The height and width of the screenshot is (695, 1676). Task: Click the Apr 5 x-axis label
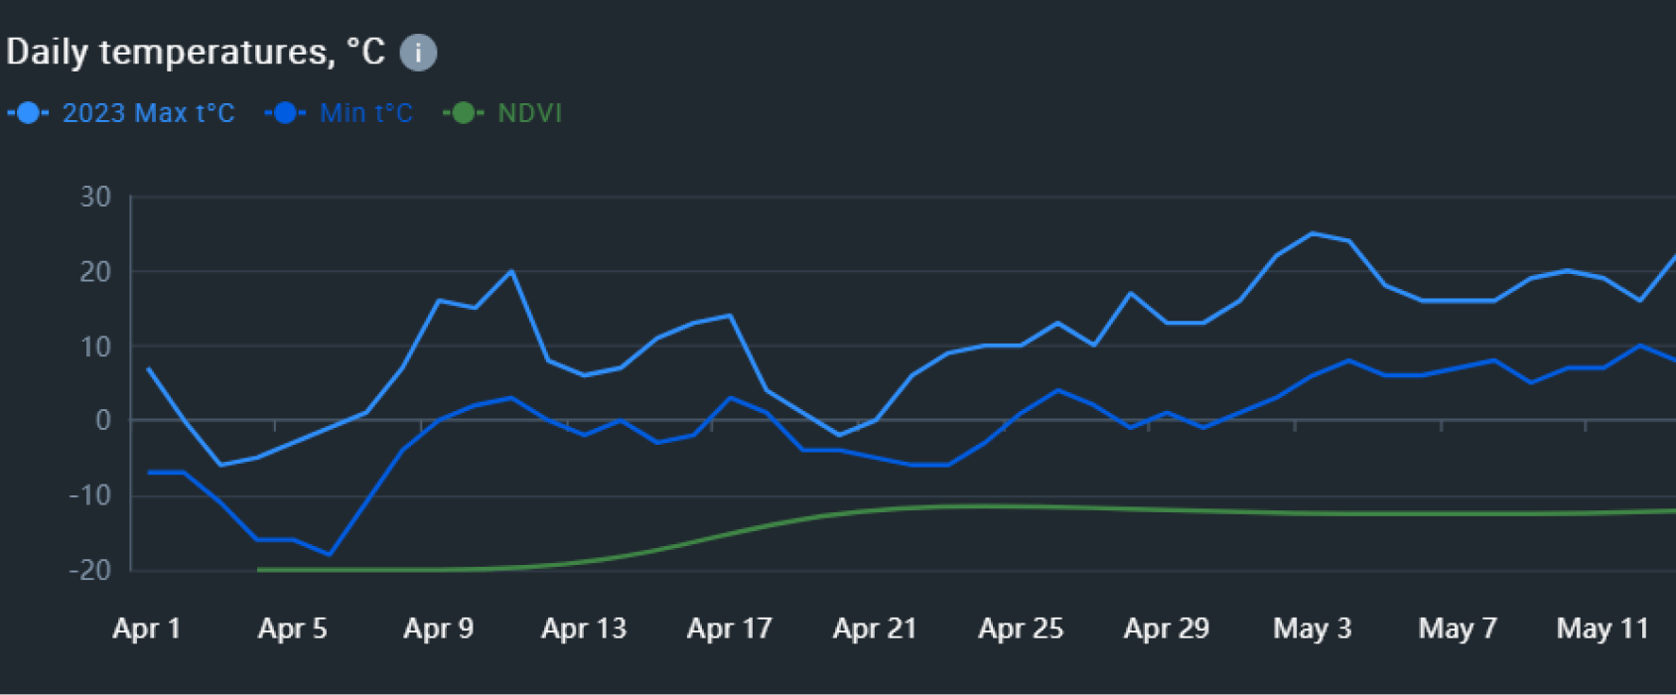coord(292,628)
